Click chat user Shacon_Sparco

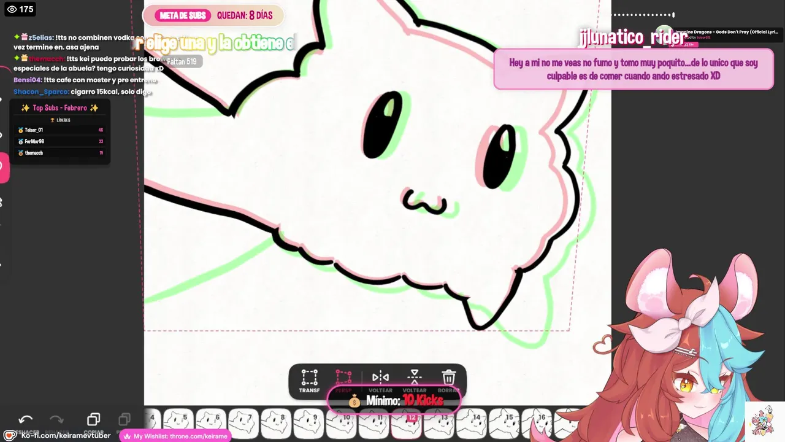[x=41, y=92]
